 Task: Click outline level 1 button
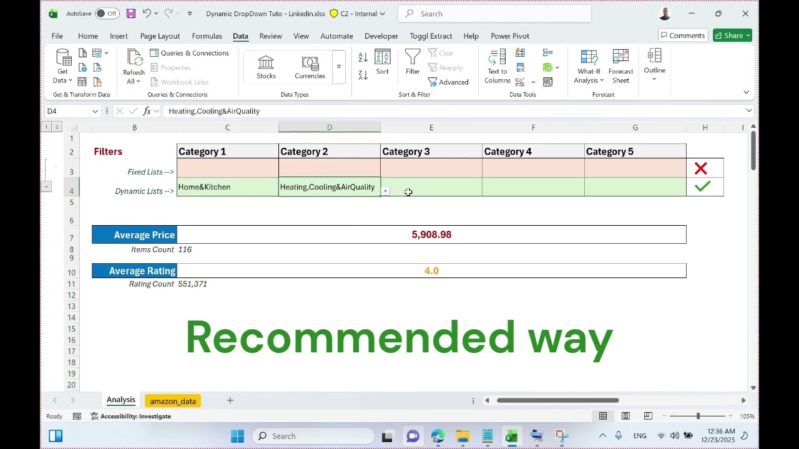46,127
